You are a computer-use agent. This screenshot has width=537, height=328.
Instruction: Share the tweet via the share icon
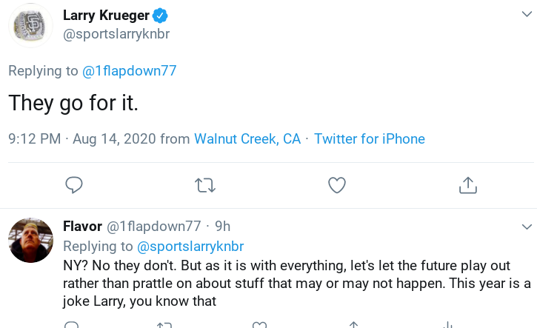pos(467,185)
